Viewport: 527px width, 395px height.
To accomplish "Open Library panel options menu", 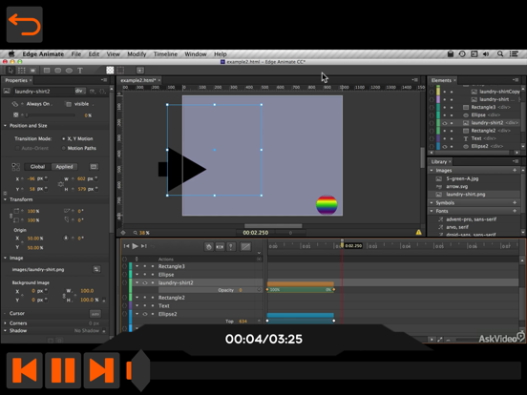I will pyautogui.click(x=516, y=161).
